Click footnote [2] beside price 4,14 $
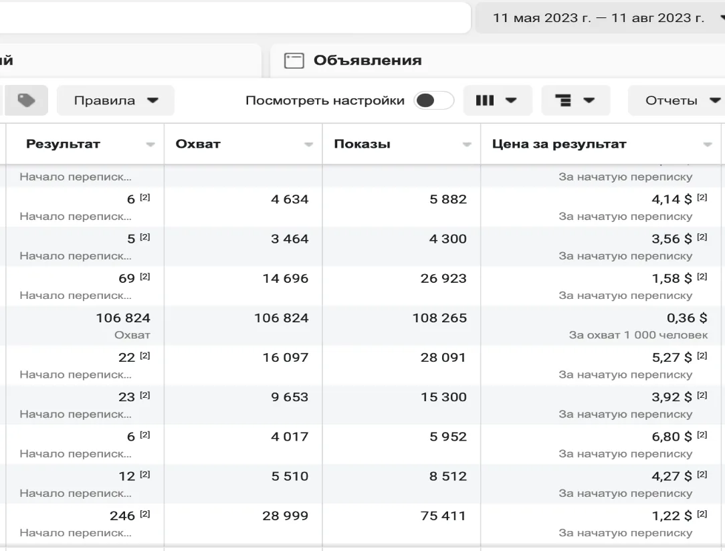 702,197
